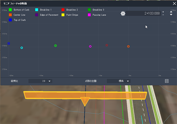Click the cyan Breakline 1 point marker
Image resolution: width=177 pixels, height=124 pixels.
point(22,48)
